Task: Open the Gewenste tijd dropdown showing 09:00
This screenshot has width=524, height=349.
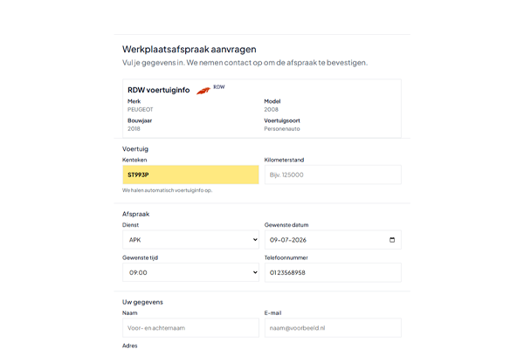Action: (190, 272)
